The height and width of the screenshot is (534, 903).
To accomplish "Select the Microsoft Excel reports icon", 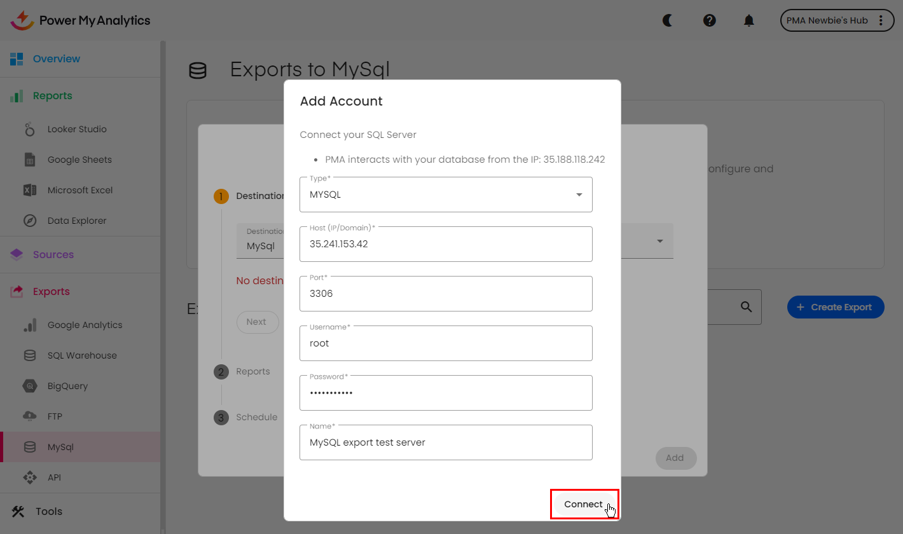I will [29, 189].
